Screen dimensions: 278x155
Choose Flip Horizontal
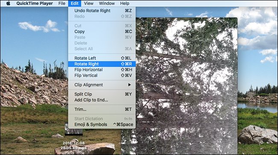click(102, 70)
